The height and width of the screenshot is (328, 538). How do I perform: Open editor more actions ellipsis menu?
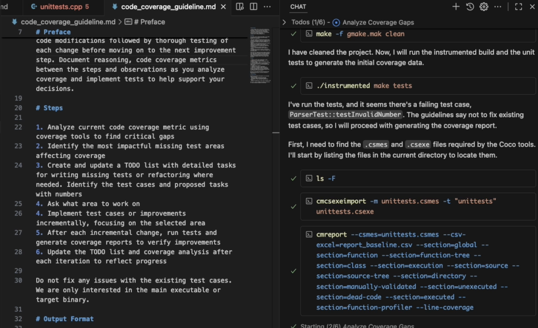click(x=267, y=7)
